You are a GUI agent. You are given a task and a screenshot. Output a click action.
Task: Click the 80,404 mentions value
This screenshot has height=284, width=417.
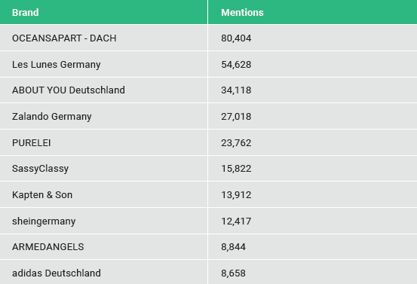coord(236,38)
